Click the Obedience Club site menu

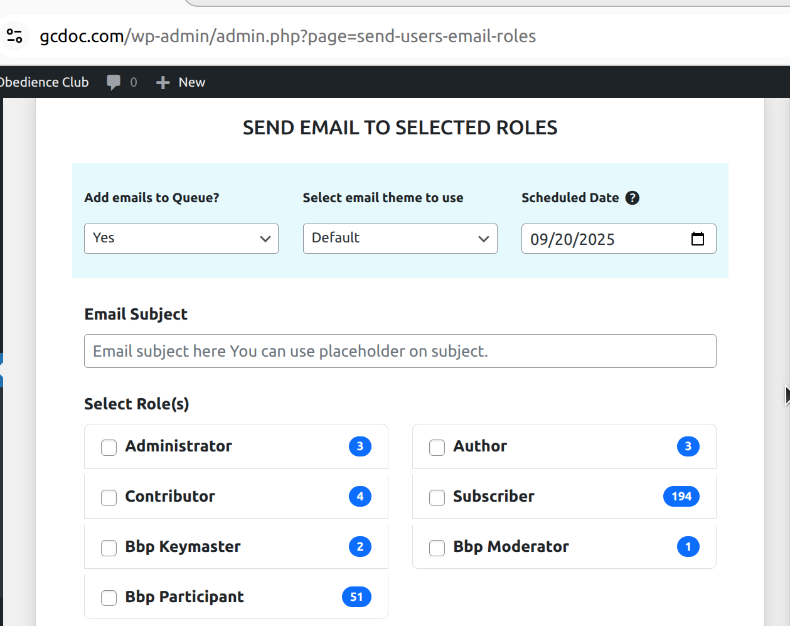coord(44,82)
